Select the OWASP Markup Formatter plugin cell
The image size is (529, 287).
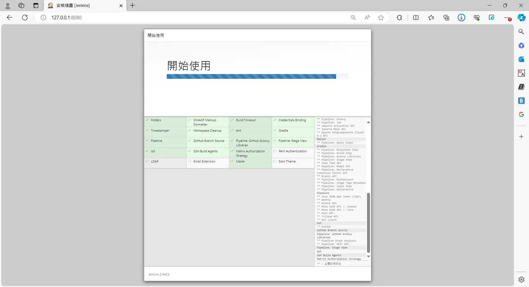click(x=208, y=122)
